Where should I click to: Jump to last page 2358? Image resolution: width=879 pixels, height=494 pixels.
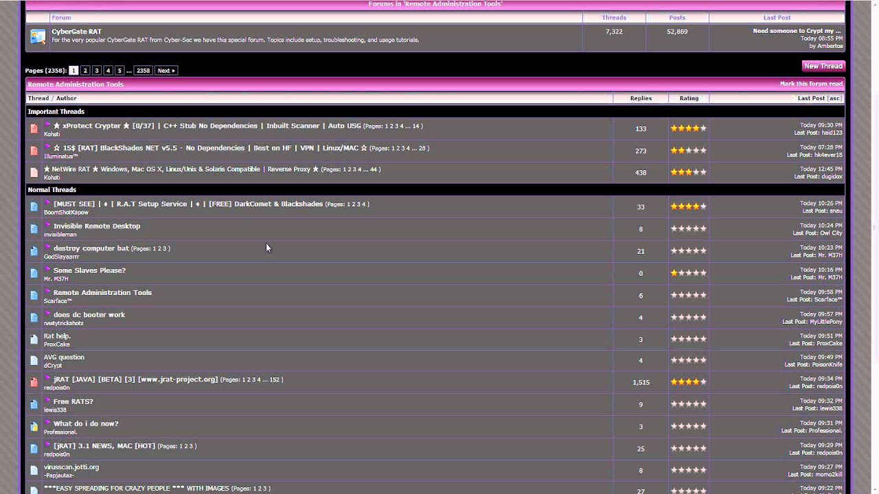143,71
